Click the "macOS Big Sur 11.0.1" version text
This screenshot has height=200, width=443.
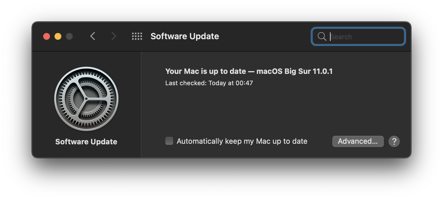click(294, 71)
